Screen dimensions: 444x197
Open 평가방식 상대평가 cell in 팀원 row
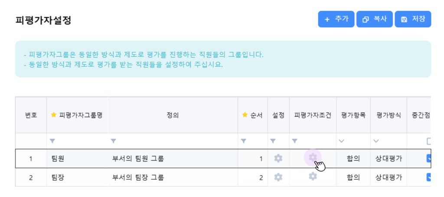pos(388,159)
